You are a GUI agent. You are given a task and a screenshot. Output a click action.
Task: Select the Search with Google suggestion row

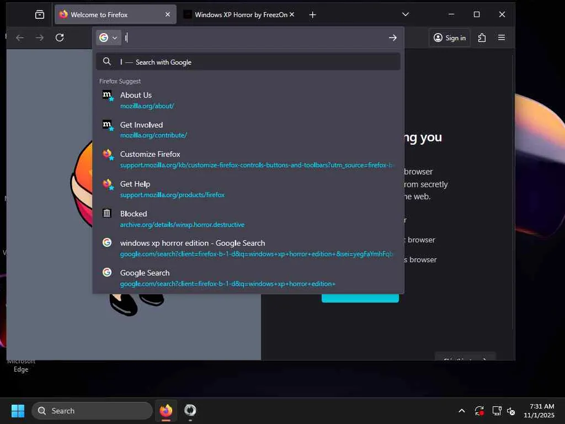point(248,62)
